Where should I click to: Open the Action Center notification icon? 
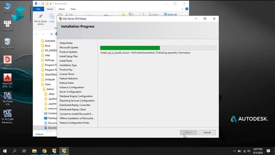(x=268, y=151)
